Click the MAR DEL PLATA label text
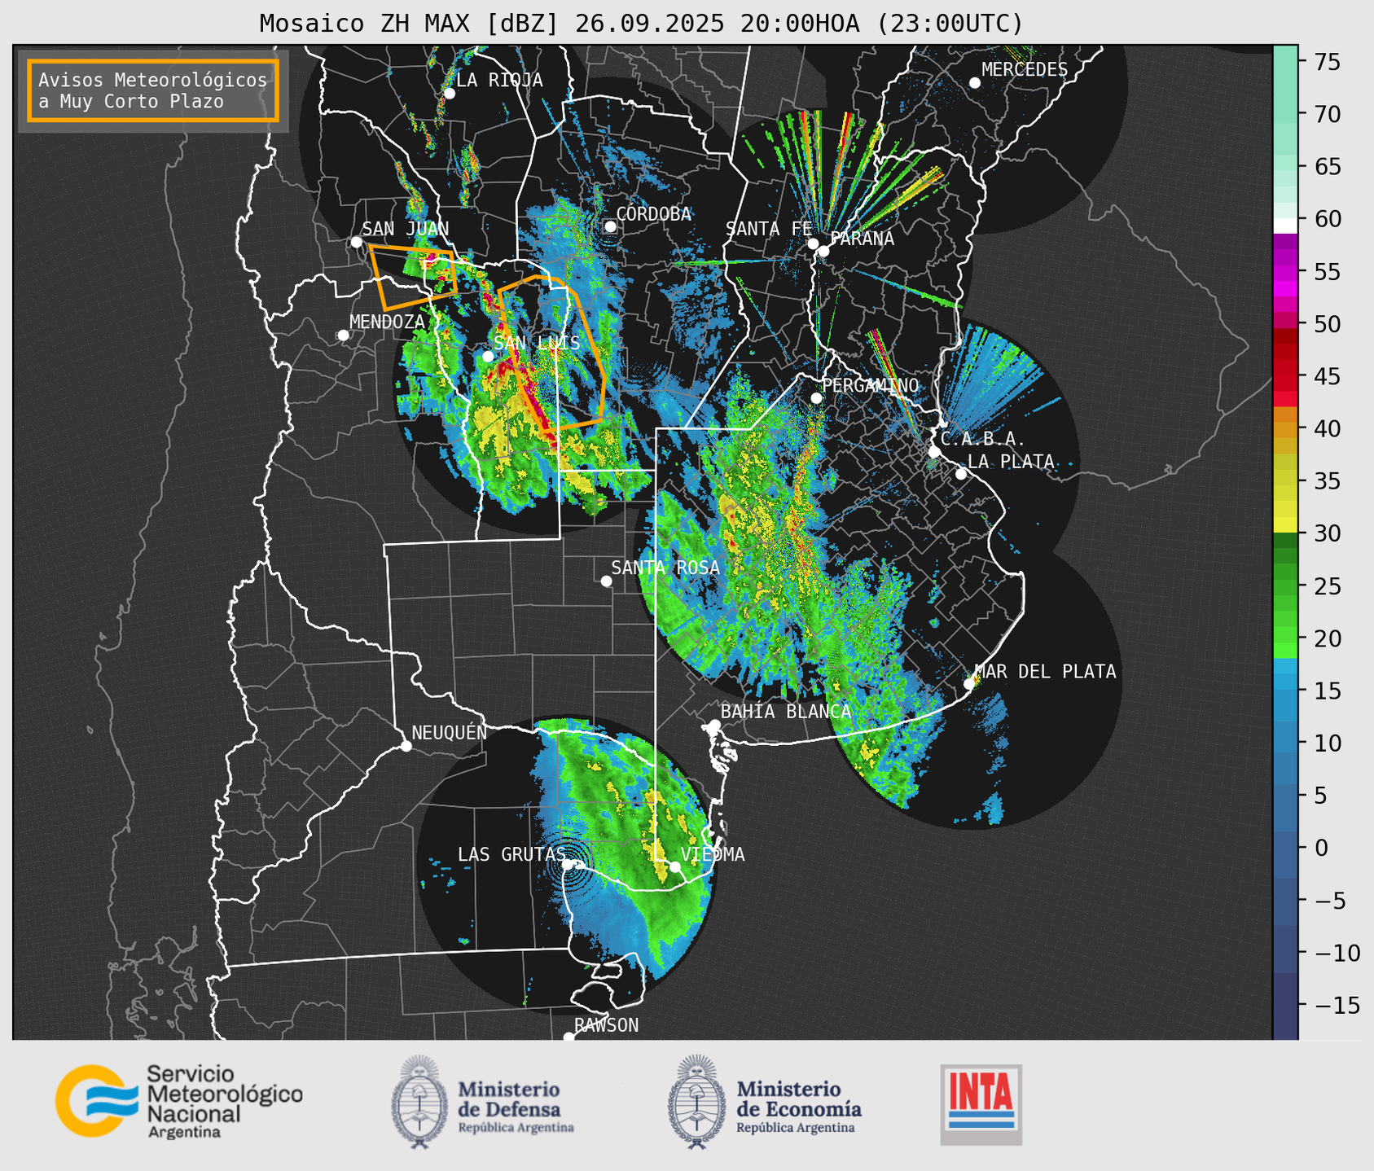Screen dimensions: 1374x1171 [x=1045, y=672]
